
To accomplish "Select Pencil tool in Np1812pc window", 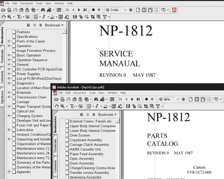I will click(97, 106).
